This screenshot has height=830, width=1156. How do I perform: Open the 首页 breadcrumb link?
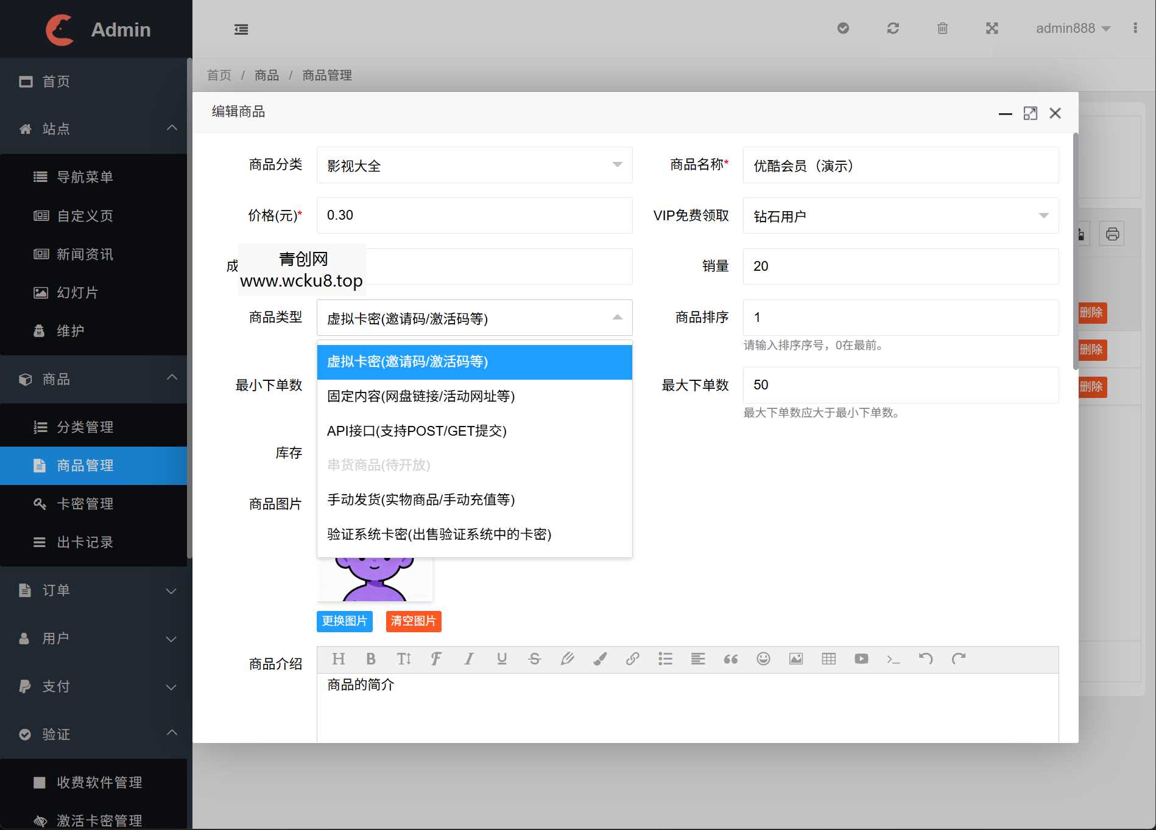(219, 75)
